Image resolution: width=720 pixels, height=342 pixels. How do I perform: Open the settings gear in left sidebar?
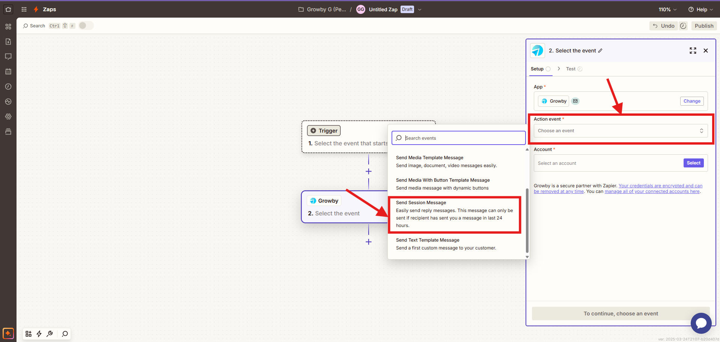(x=8, y=116)
